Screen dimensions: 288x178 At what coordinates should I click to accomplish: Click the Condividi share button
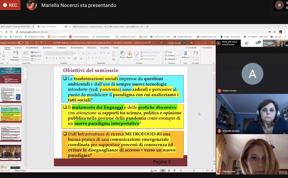tap(191, 48)
